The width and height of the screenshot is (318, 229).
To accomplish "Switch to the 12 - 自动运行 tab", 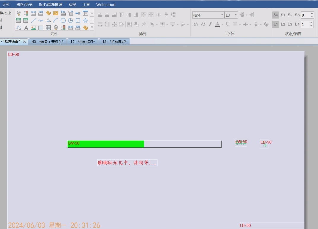I will [x=82, y=42].
